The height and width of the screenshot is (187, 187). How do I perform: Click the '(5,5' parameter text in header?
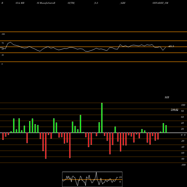[96, 3]
